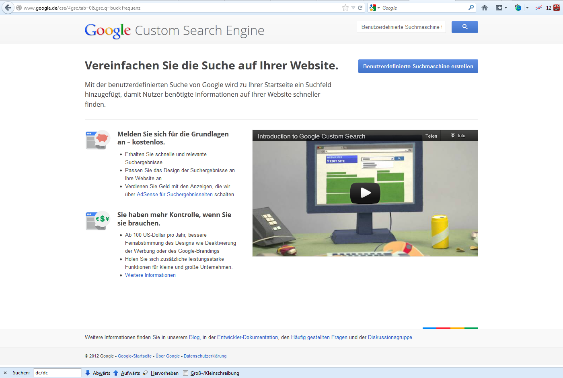Click the blue search button with magnifier

pos(465,27)
